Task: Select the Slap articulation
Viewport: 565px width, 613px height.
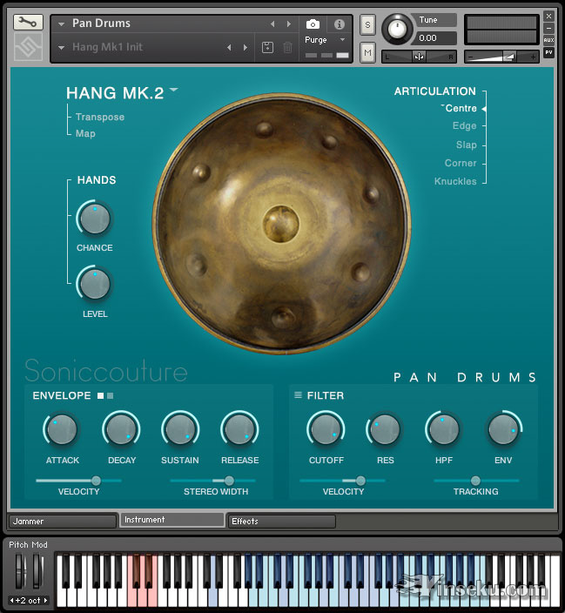Action: click(x=466, y=145)
